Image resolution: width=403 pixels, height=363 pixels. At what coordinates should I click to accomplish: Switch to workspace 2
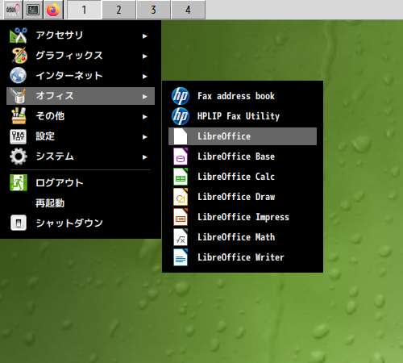pos(118,10)
